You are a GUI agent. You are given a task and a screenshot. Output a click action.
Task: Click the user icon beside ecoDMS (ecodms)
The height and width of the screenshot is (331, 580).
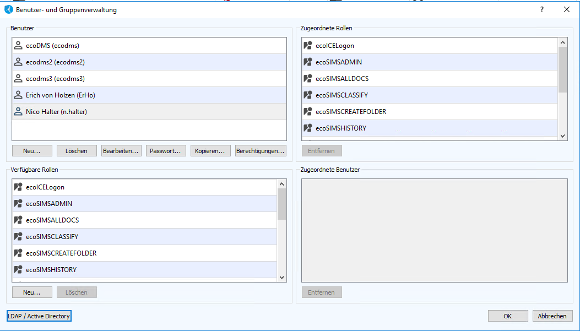tap(18, 46)
